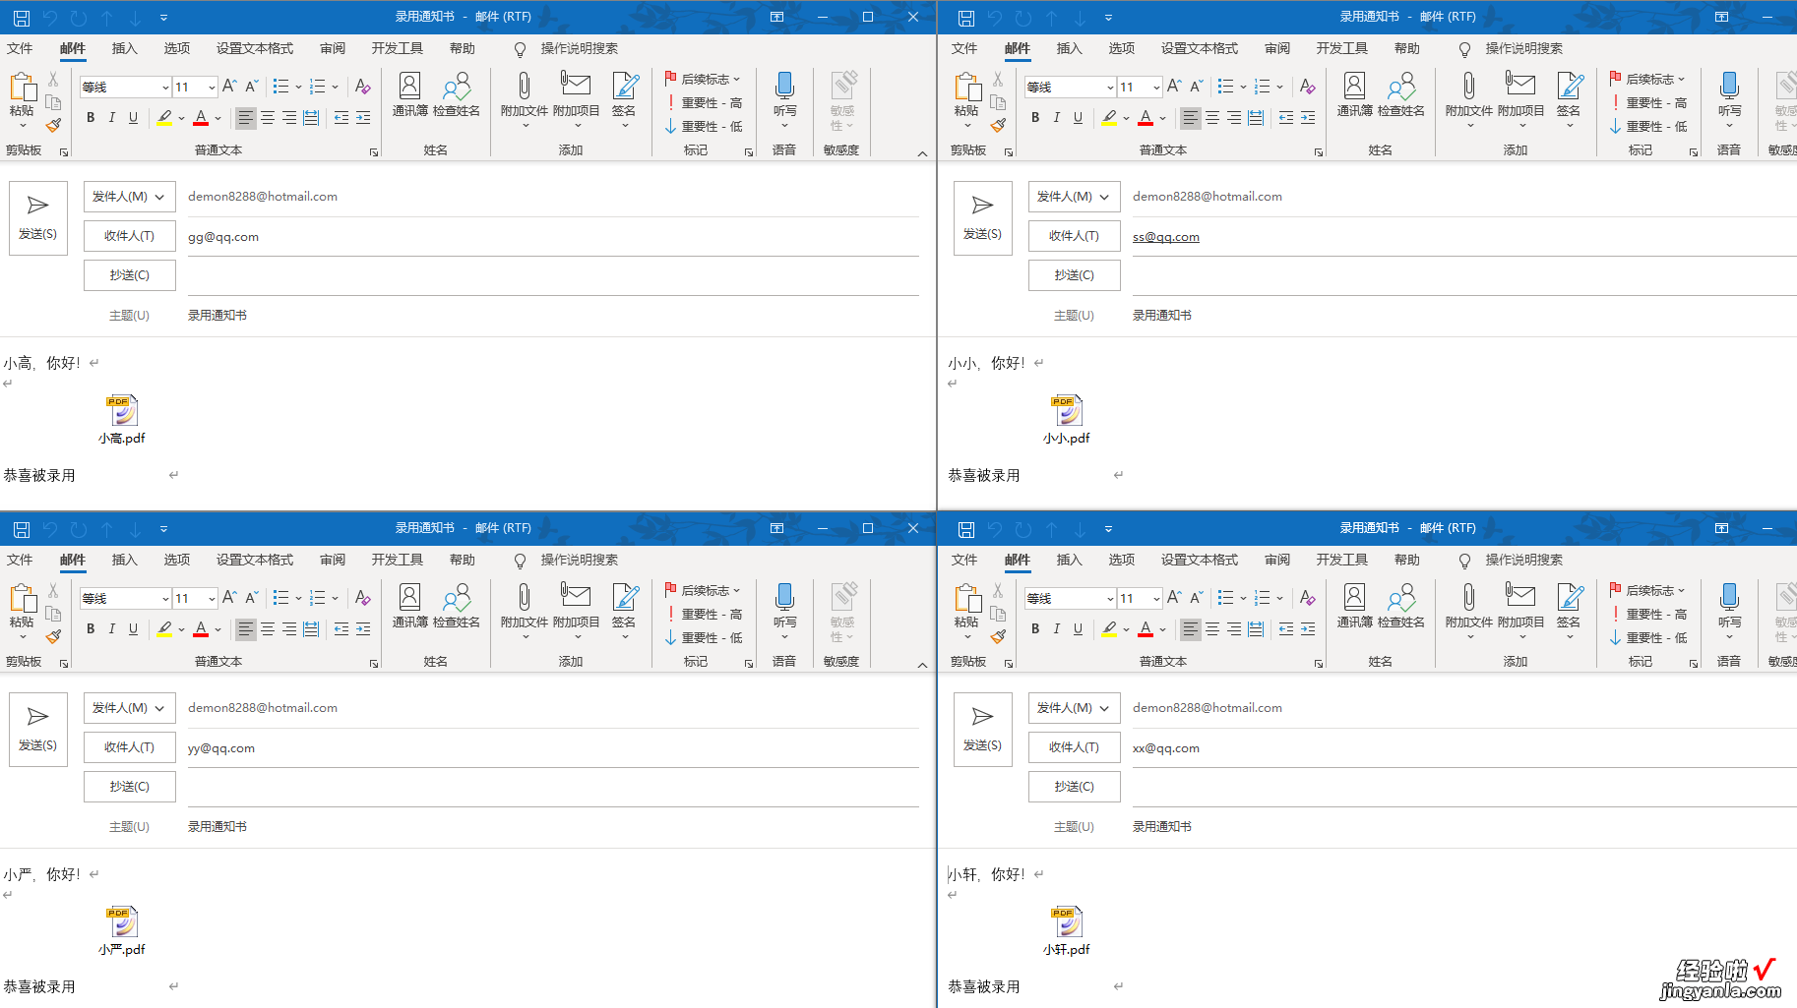Open Developer tab in the xx@qq.com window
The image size is (1797, 1008).
(1342, 560)
